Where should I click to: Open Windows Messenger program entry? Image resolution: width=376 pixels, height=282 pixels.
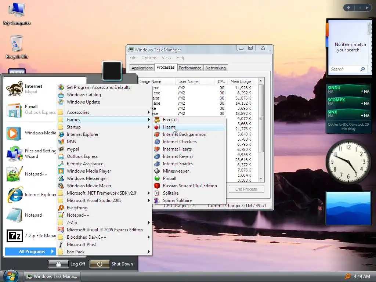[x=104, y=178]
